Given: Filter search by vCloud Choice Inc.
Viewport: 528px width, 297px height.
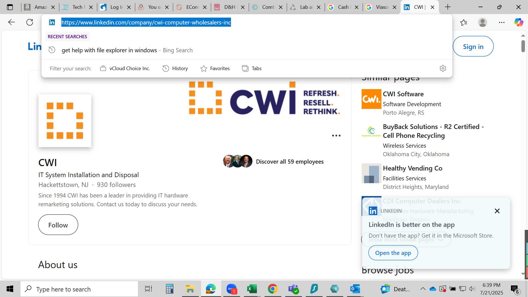Looking at the screenshot, I should click(125, 68).
